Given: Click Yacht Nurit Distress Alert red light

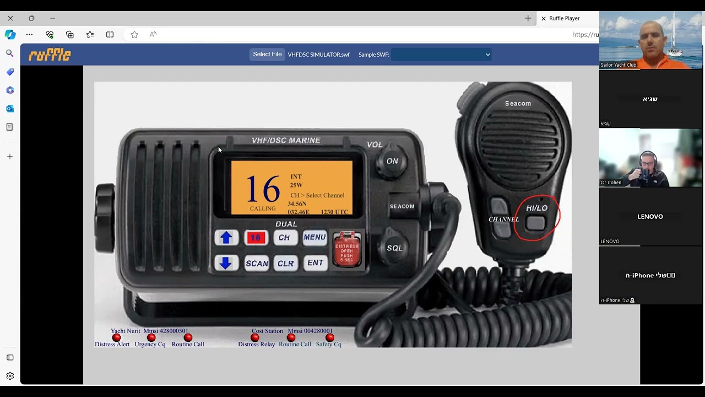Looking at the screenshot, I should click(116, 337).
